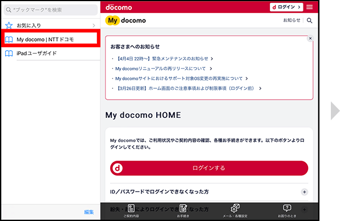Expand お気に入り with its chevron

[x=94, y=25]
